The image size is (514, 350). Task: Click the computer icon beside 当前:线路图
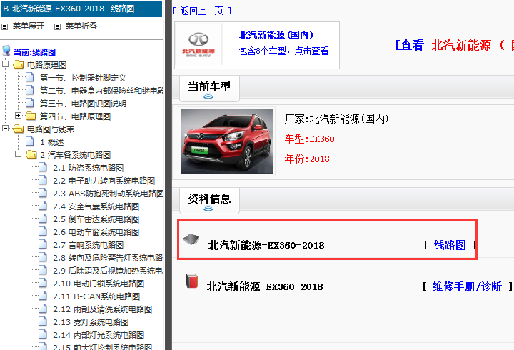coord(6,51)
